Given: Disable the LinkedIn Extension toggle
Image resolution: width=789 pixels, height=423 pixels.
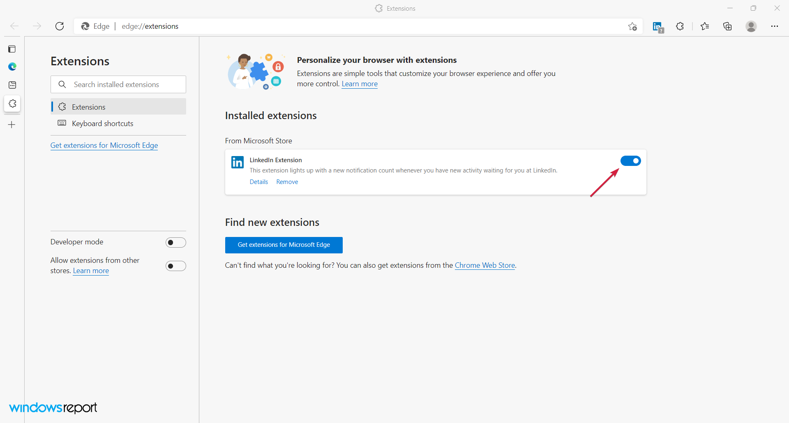Looking at the screenshot, I should pyautogui.click(x=630, y=161).
